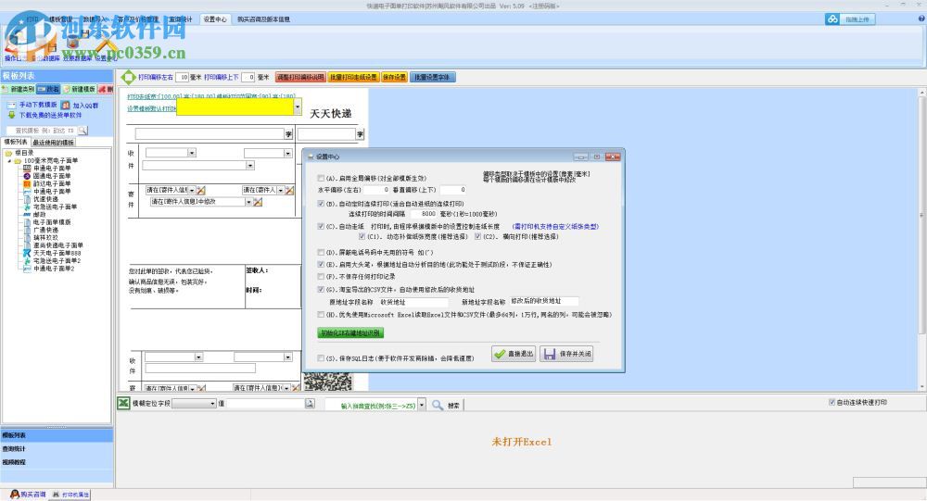Open the 视频教程 sidebar section
927x501 pixels.
[57, 462]
